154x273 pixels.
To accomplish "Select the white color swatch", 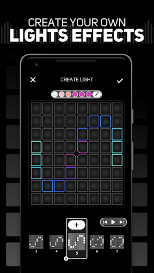I will 55,95.
